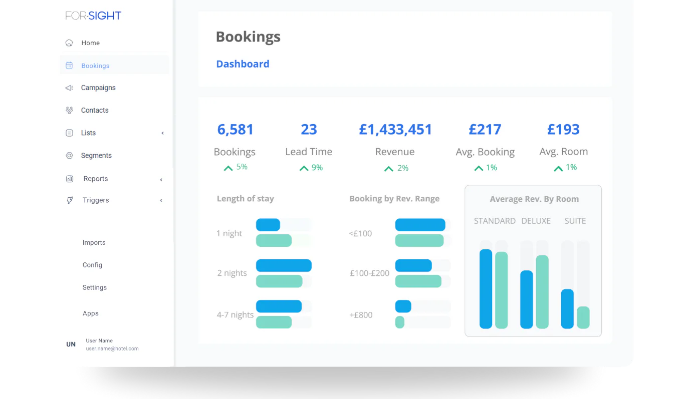The height and width of the screenshot is (399, 682).
Task: Click the user.name@hotel.com email
Action: tap(112, 348)
